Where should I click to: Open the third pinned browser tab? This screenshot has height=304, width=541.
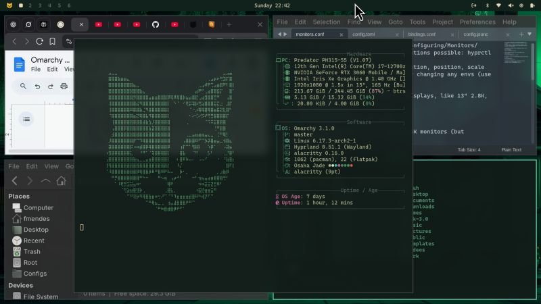(44, 24)
